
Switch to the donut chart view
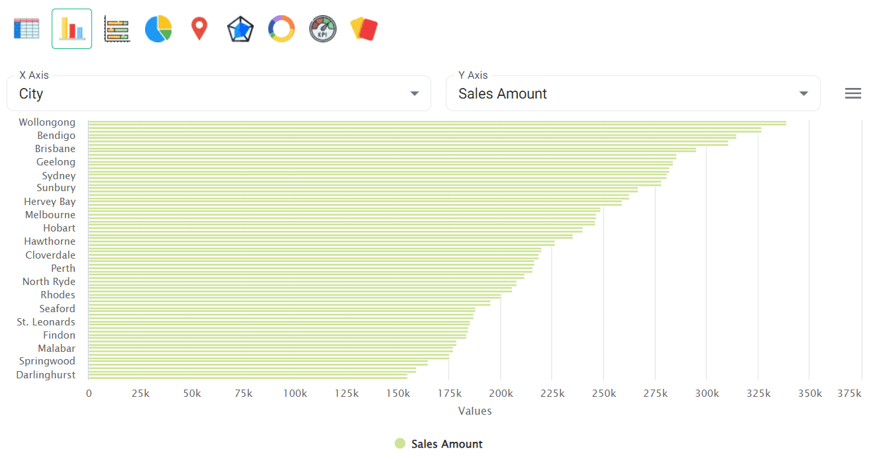281,28
